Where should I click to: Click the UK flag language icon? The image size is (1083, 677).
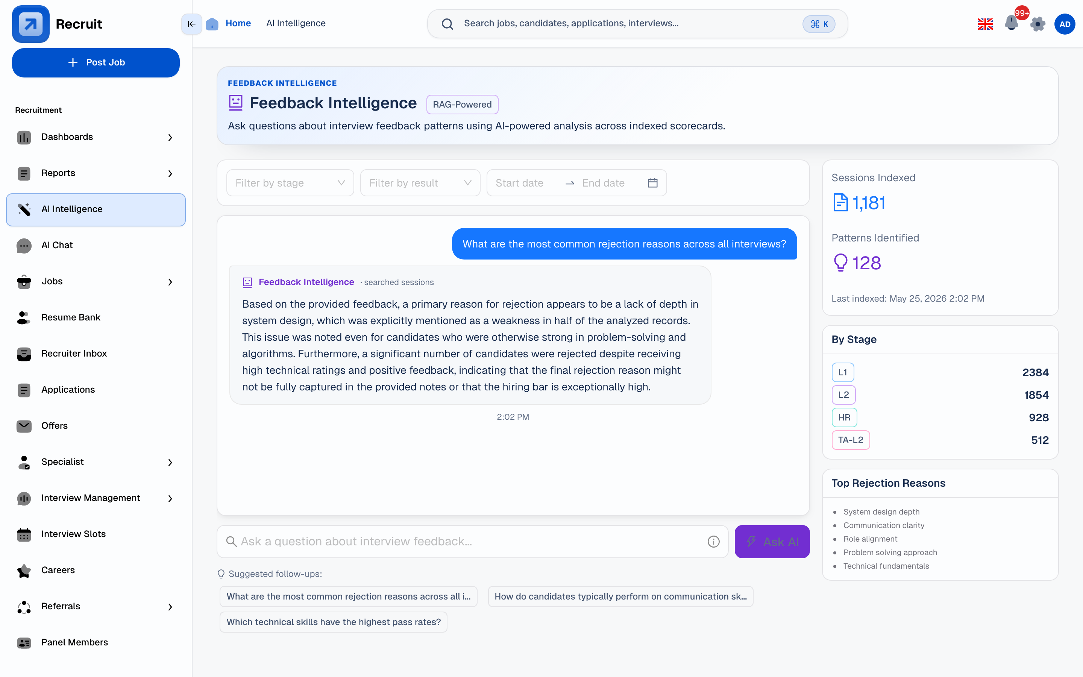[x=985, y=24]
